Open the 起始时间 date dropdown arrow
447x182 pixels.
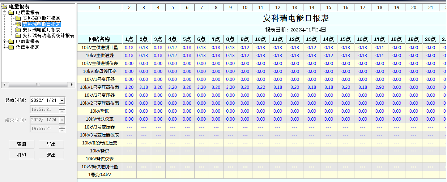(x=62, y=100)
